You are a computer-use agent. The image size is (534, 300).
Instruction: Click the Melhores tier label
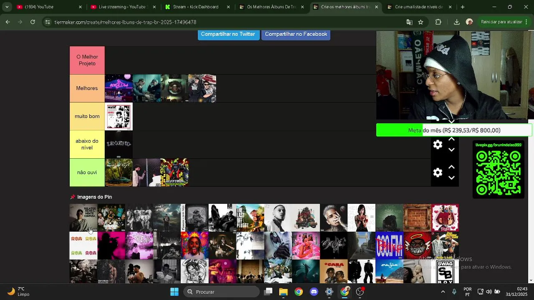[x=87, y=88]
